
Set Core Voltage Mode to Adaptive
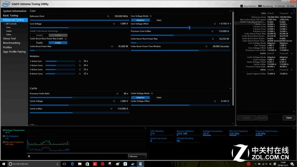(x=140, y=20)
